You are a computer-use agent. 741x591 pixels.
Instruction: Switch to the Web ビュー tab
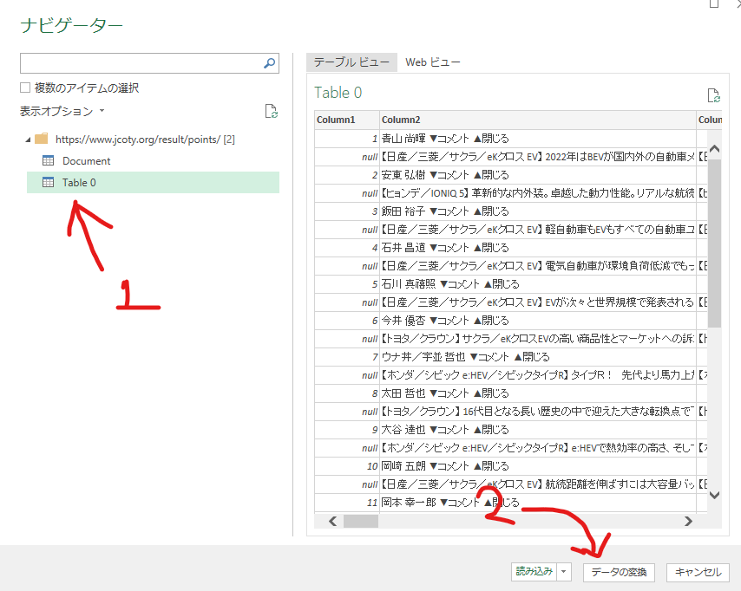[x=432, y=62]
